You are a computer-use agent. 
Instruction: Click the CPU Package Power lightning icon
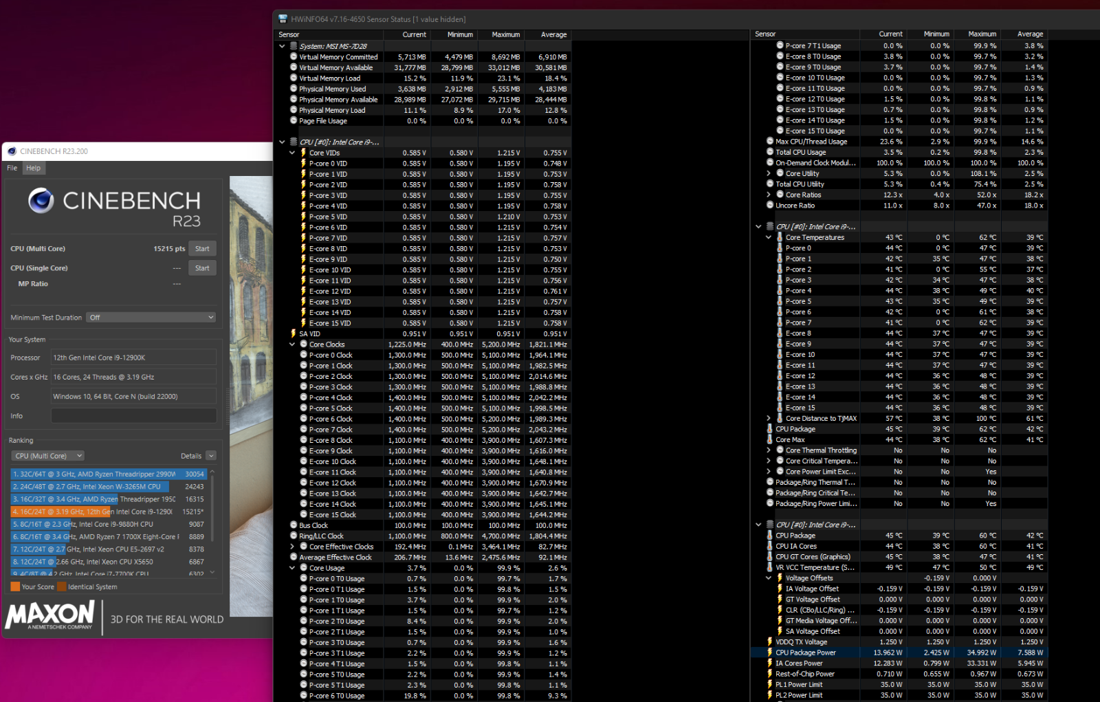(770, 652)
